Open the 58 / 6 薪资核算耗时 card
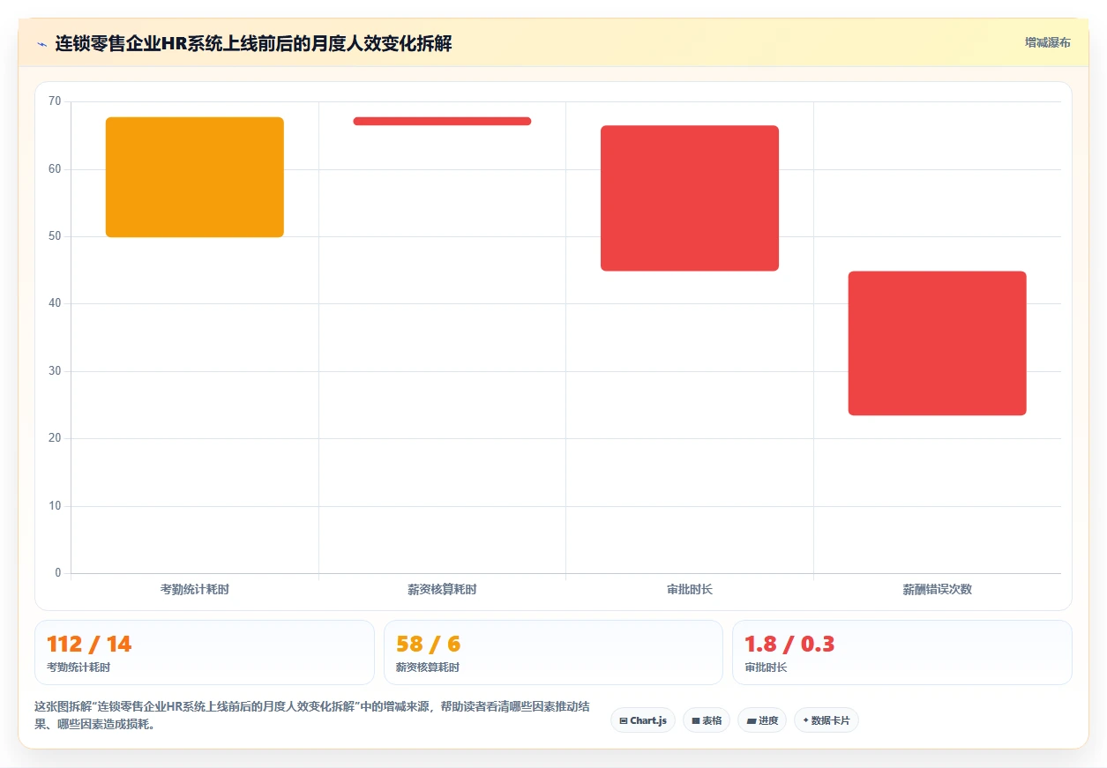Screen dimensions: 1107x768 553,652
